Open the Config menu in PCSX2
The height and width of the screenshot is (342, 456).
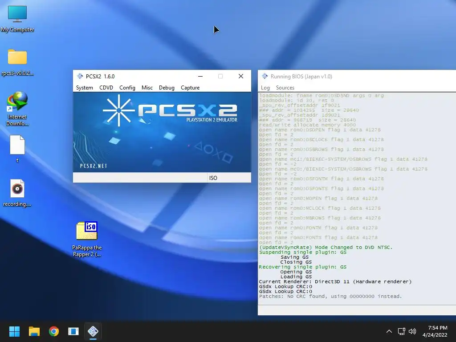127,88
